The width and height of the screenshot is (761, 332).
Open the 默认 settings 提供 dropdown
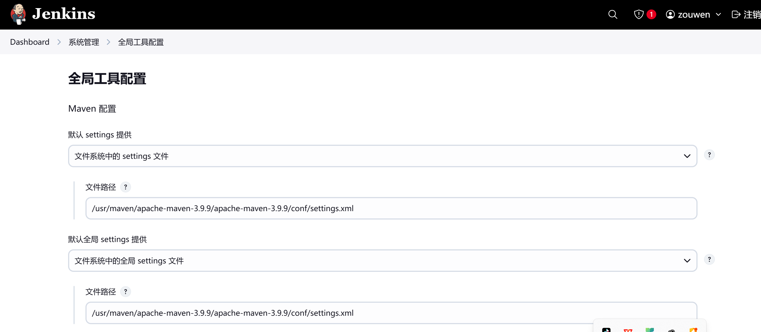[383, 156]
